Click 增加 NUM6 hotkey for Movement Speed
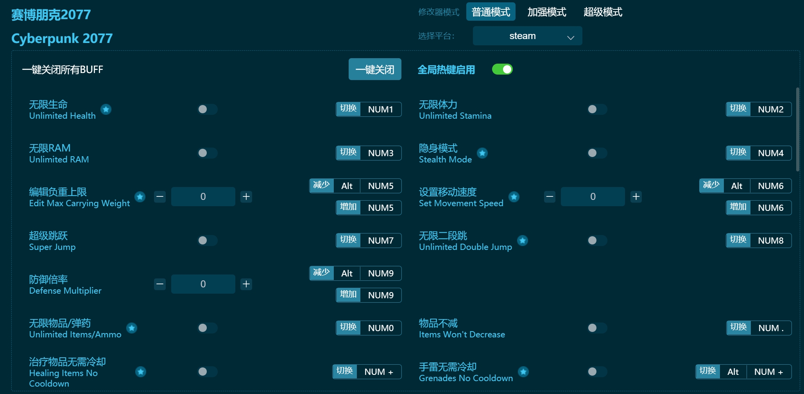 pyautogui.click(x=759, y=208)
